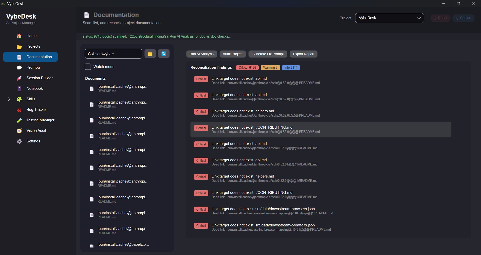Maximize the VybeDesk window
This screenshot has width=481, height=255.
point(458,4)
